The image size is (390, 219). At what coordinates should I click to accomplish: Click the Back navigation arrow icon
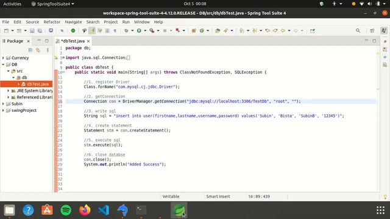click(283, 30)
